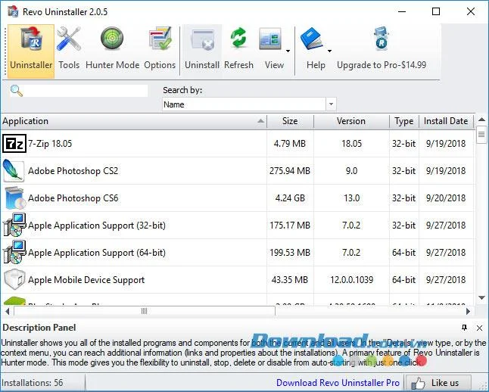The height and width of the screenshot is (392, 489).
Task: Click the Uninstall toolbar button
Action: (x=202, y=50)
